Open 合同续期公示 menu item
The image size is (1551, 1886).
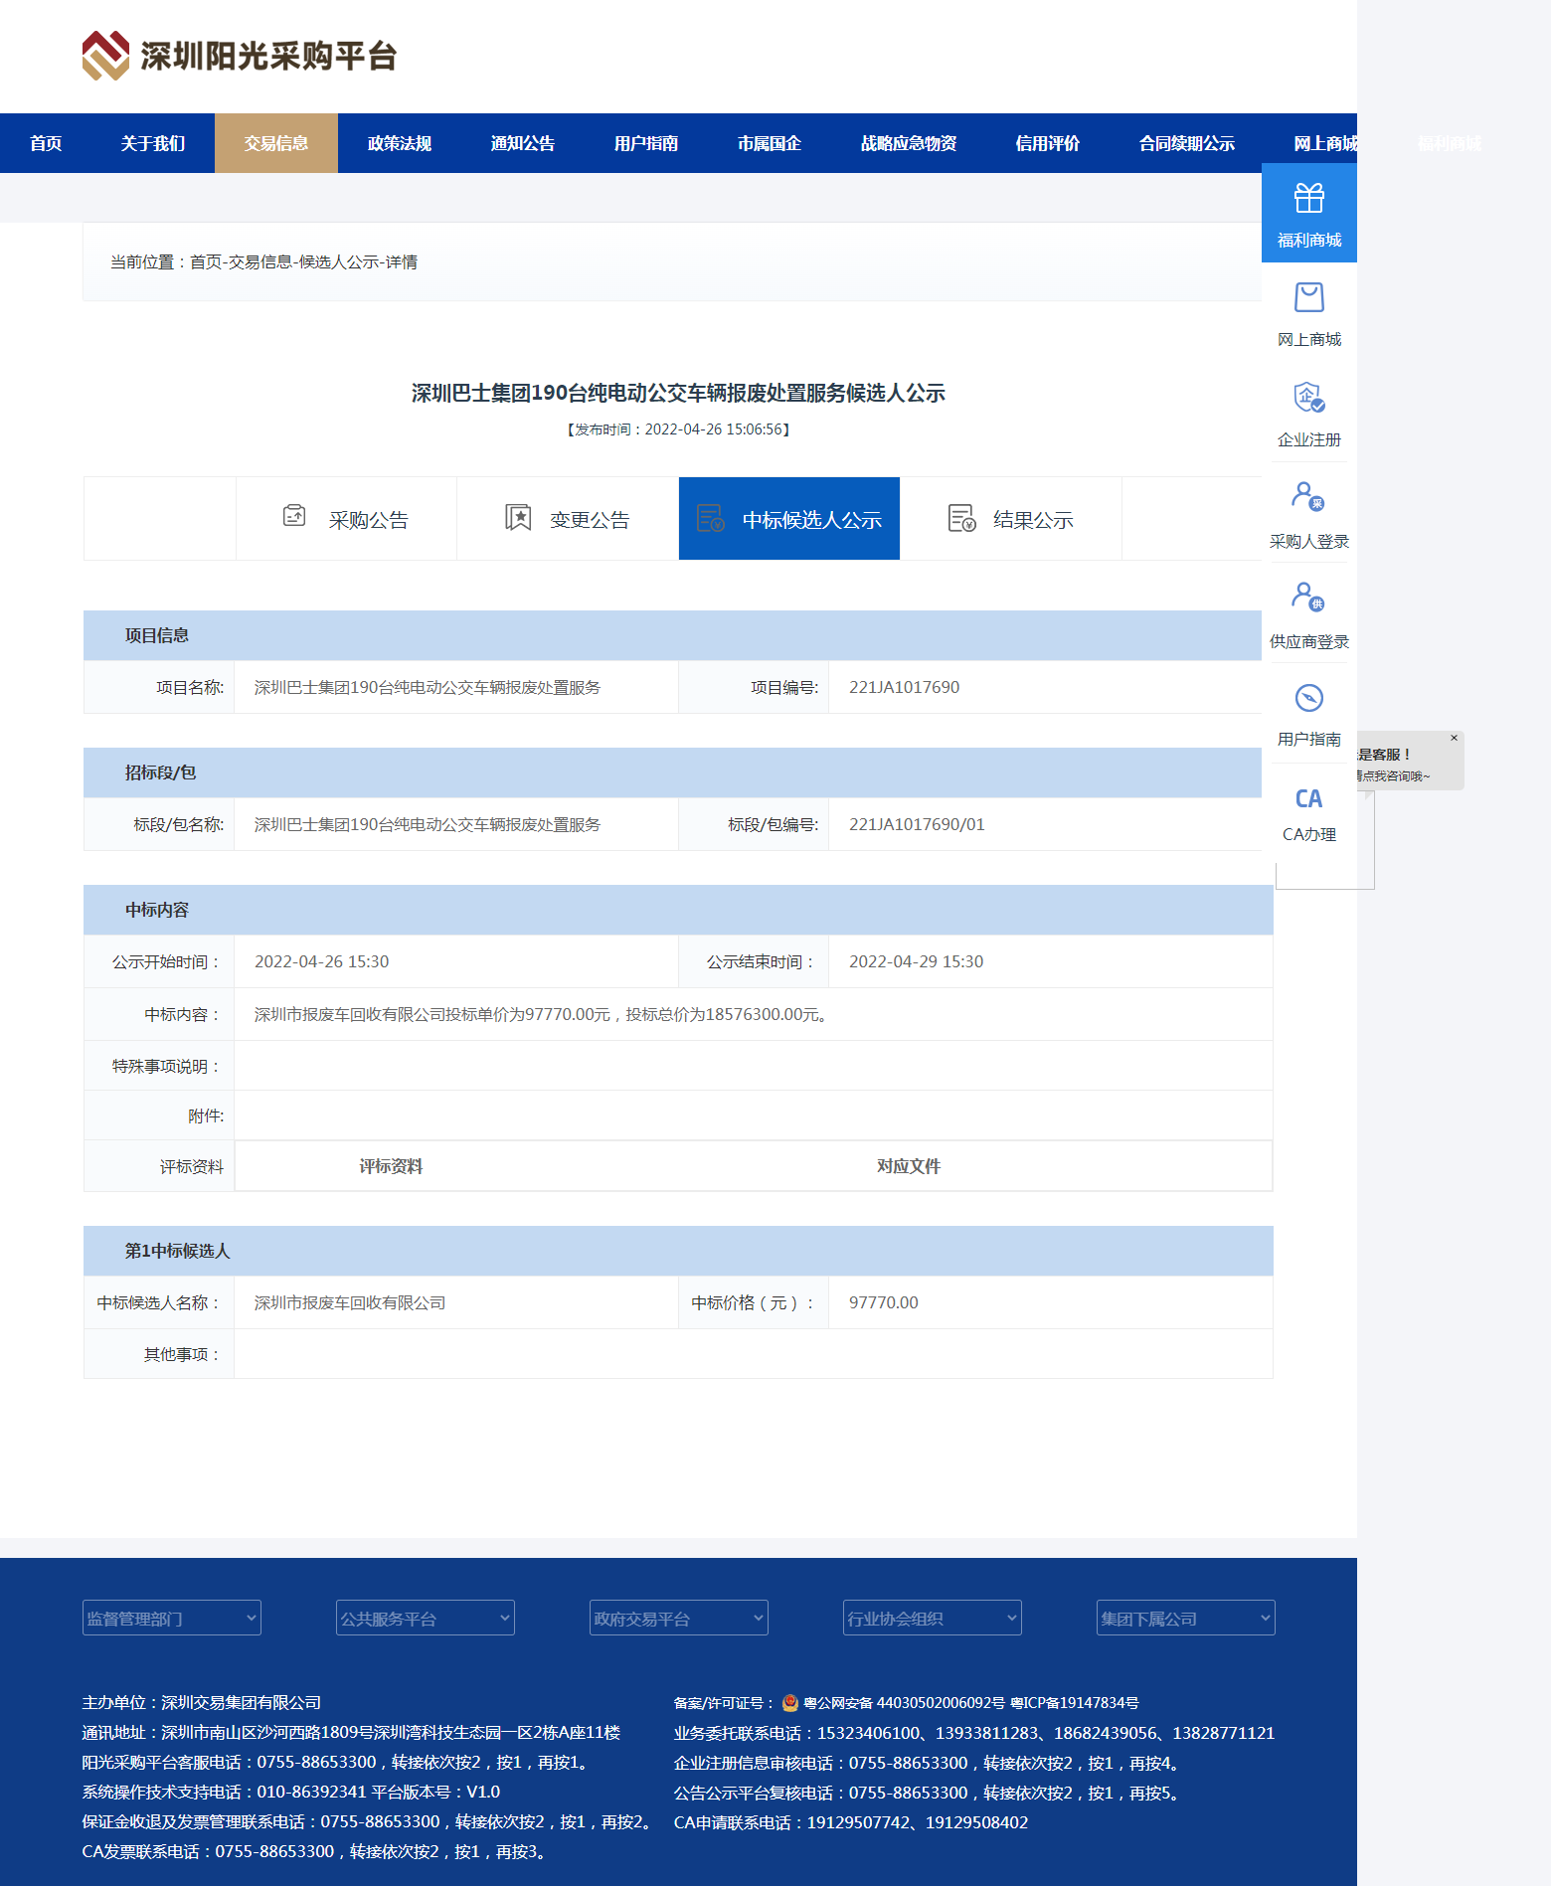[x=1187, y=143]
